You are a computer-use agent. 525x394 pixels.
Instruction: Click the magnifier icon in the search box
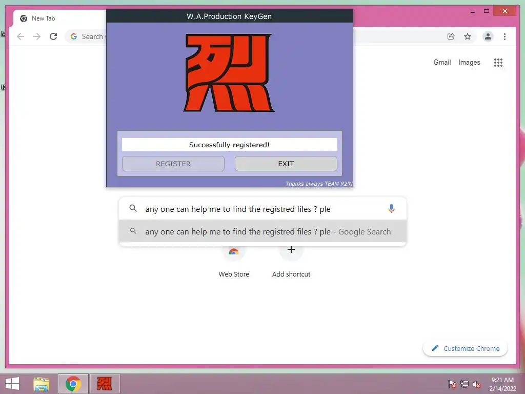tap(133, 208)
